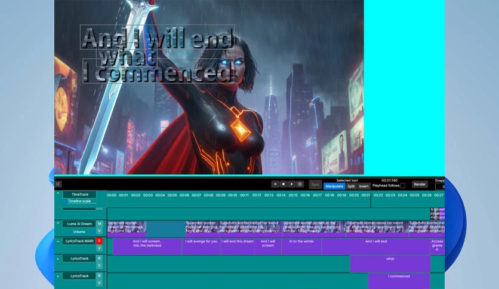Click the Sync button
The height and width of the screenshot is (289, 499).
pos(315,185)
